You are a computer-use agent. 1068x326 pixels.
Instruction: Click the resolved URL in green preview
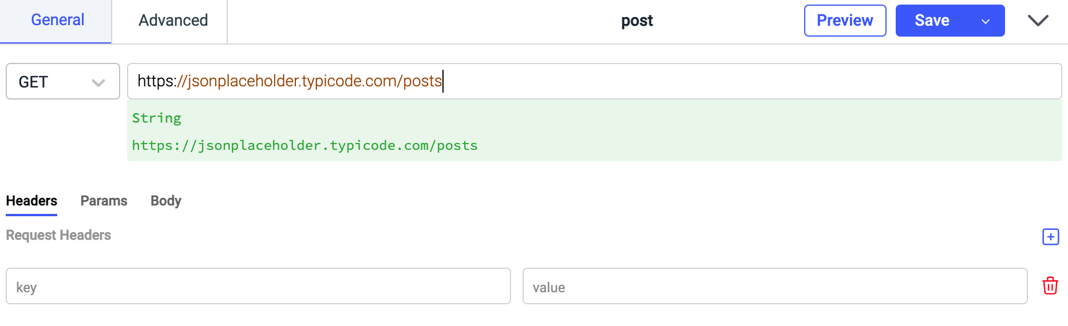[304, 146]
